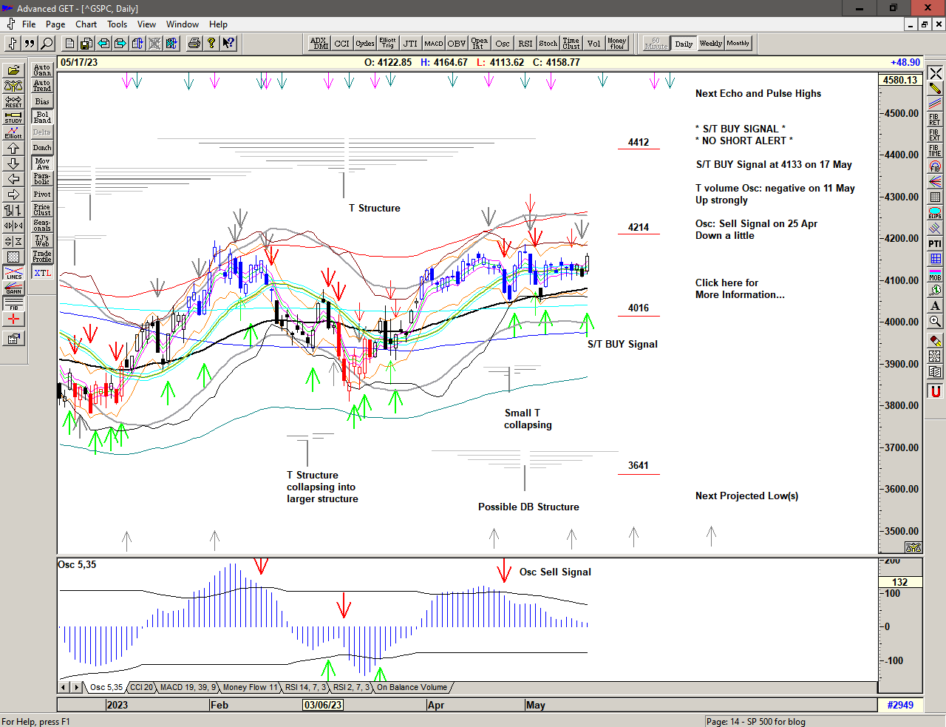The width and height of the screenshot is (946, 727).
Task: Click the RESET icon in left toolbar
Action: (13, 101)
